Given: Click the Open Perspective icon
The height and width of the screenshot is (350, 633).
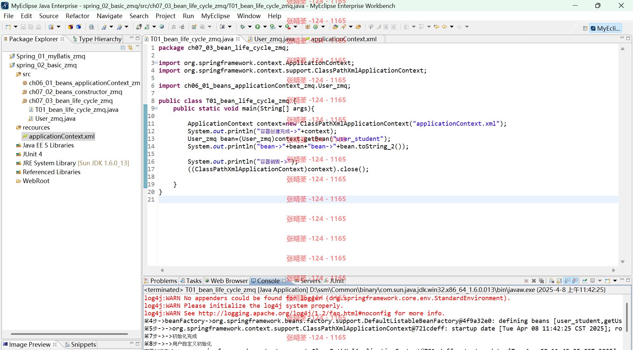Looking at the screenshot, I should [585, 28].
